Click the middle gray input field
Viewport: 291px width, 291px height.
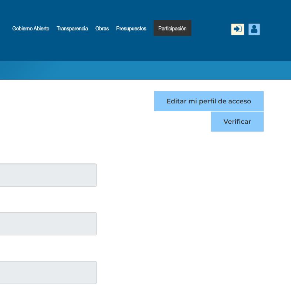point(48,224)
